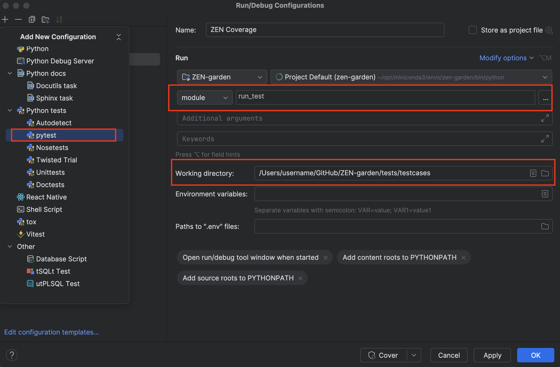Open the Modify options dropdown

507,58
